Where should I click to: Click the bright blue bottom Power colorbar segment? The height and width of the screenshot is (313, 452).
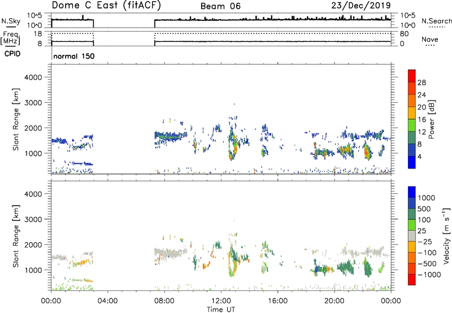(x=412, y=162)
